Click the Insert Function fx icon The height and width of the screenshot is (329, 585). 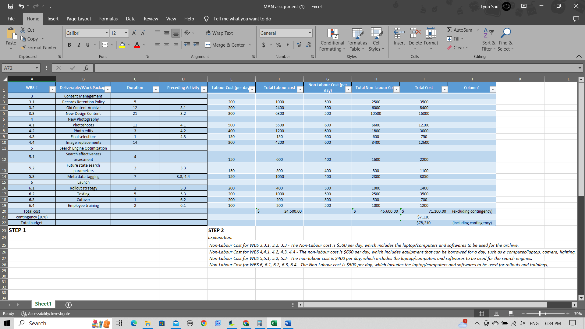click(x=86, y=68)
